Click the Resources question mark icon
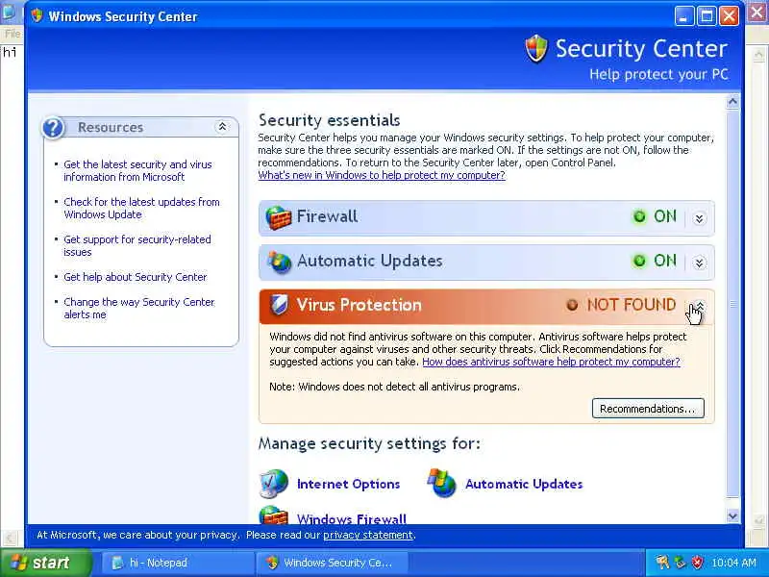Viewport: 769px width, 577px height. point(53,128)
